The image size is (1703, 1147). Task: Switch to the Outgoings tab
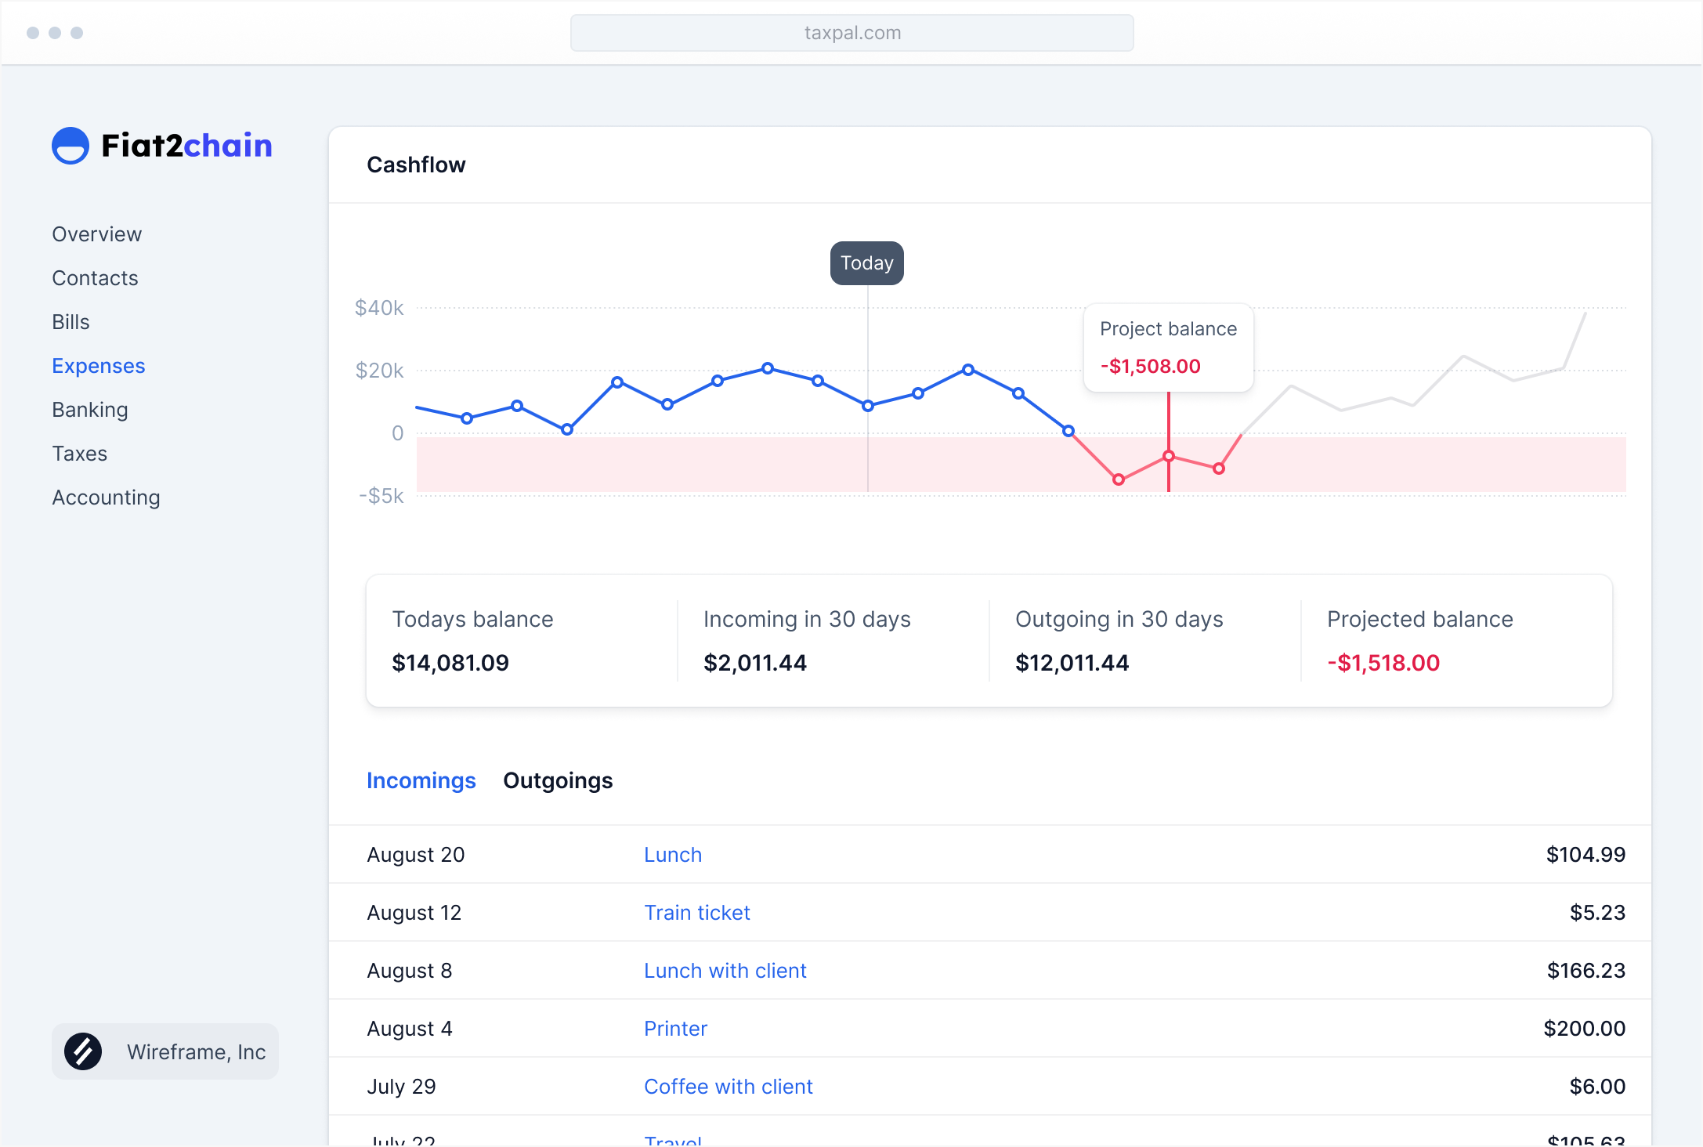click(x=558, y=780)
